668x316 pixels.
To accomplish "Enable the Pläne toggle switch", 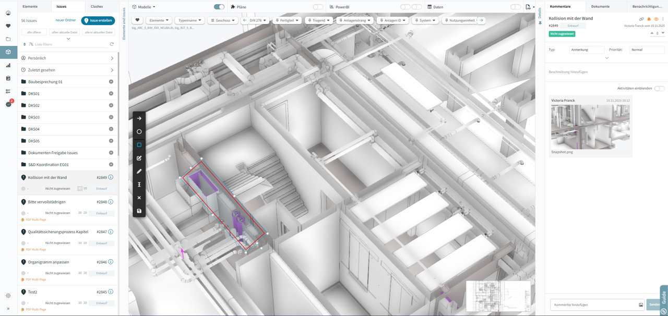I will point(318,7).
